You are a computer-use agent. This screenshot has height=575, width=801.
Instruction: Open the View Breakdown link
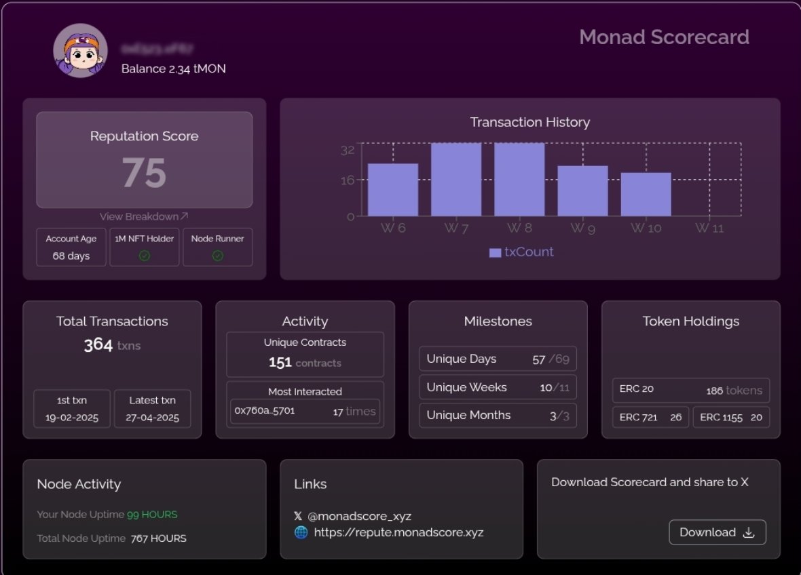coord(145,216)
